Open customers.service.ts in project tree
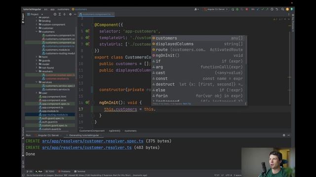Viewport: 316px width, 177px height. click(57, 89)
